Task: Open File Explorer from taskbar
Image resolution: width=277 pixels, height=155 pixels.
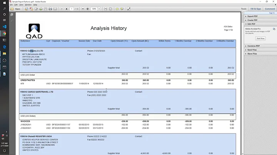Action: [x=4, y=54]
